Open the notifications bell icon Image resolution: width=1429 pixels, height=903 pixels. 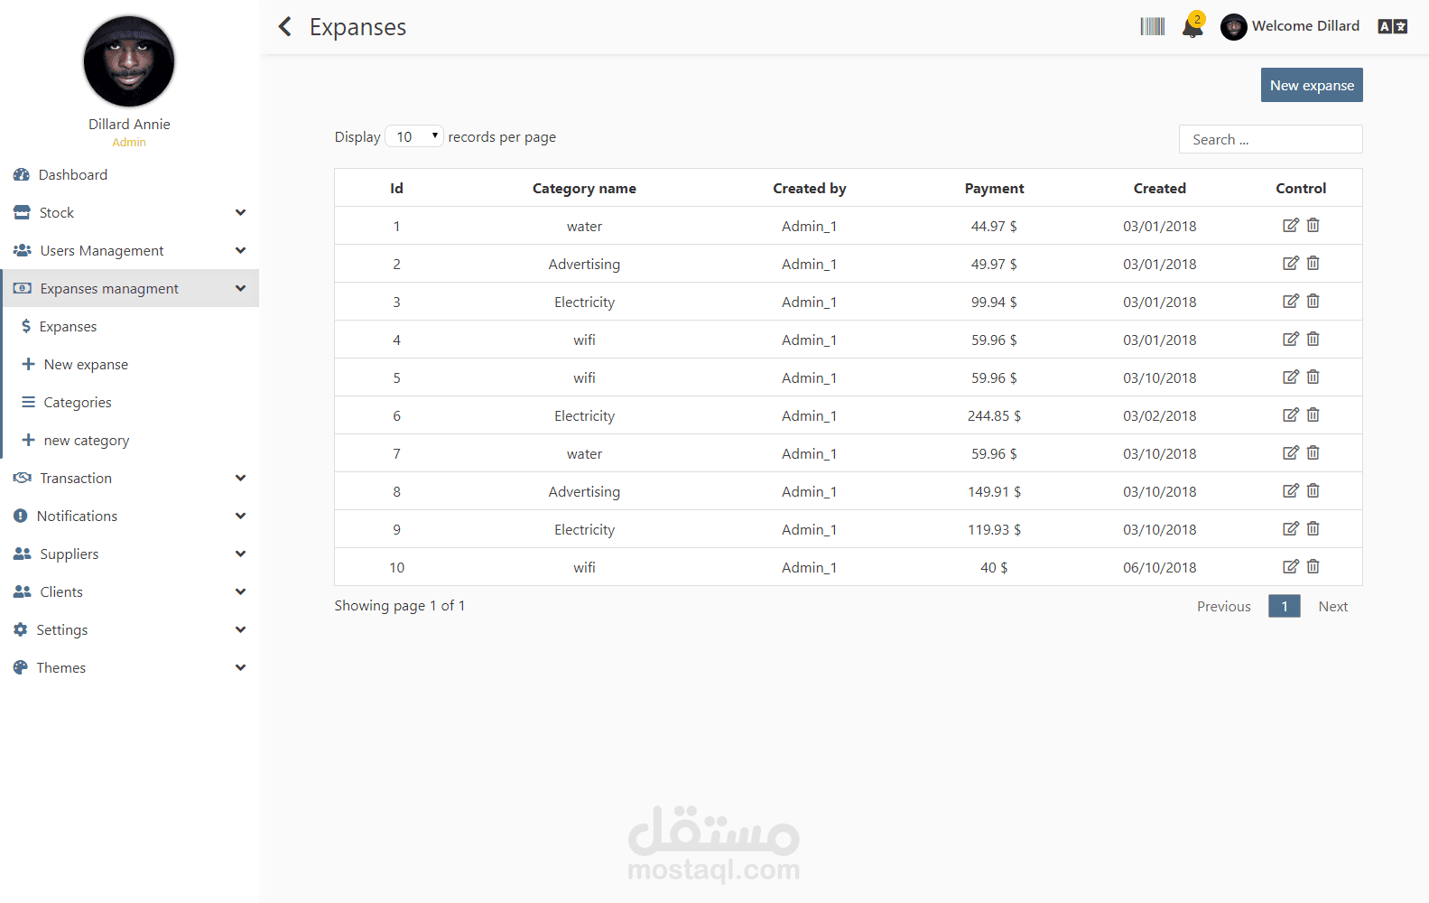click(1192, 26)
